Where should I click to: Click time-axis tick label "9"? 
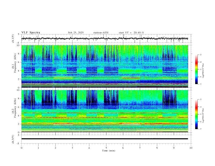pyautogui.click(x=174, y=148)
